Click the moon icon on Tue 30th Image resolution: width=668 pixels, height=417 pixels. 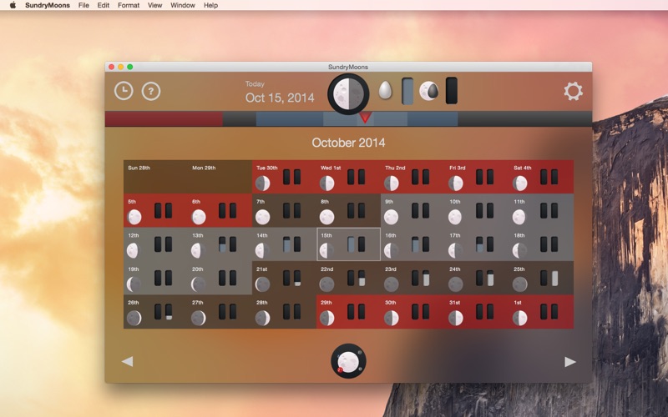point(262,183)
